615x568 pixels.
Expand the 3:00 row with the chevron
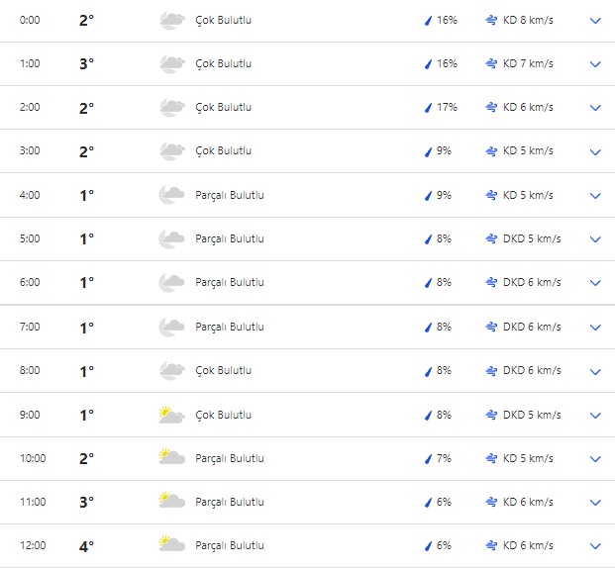[x=595, y=152]
